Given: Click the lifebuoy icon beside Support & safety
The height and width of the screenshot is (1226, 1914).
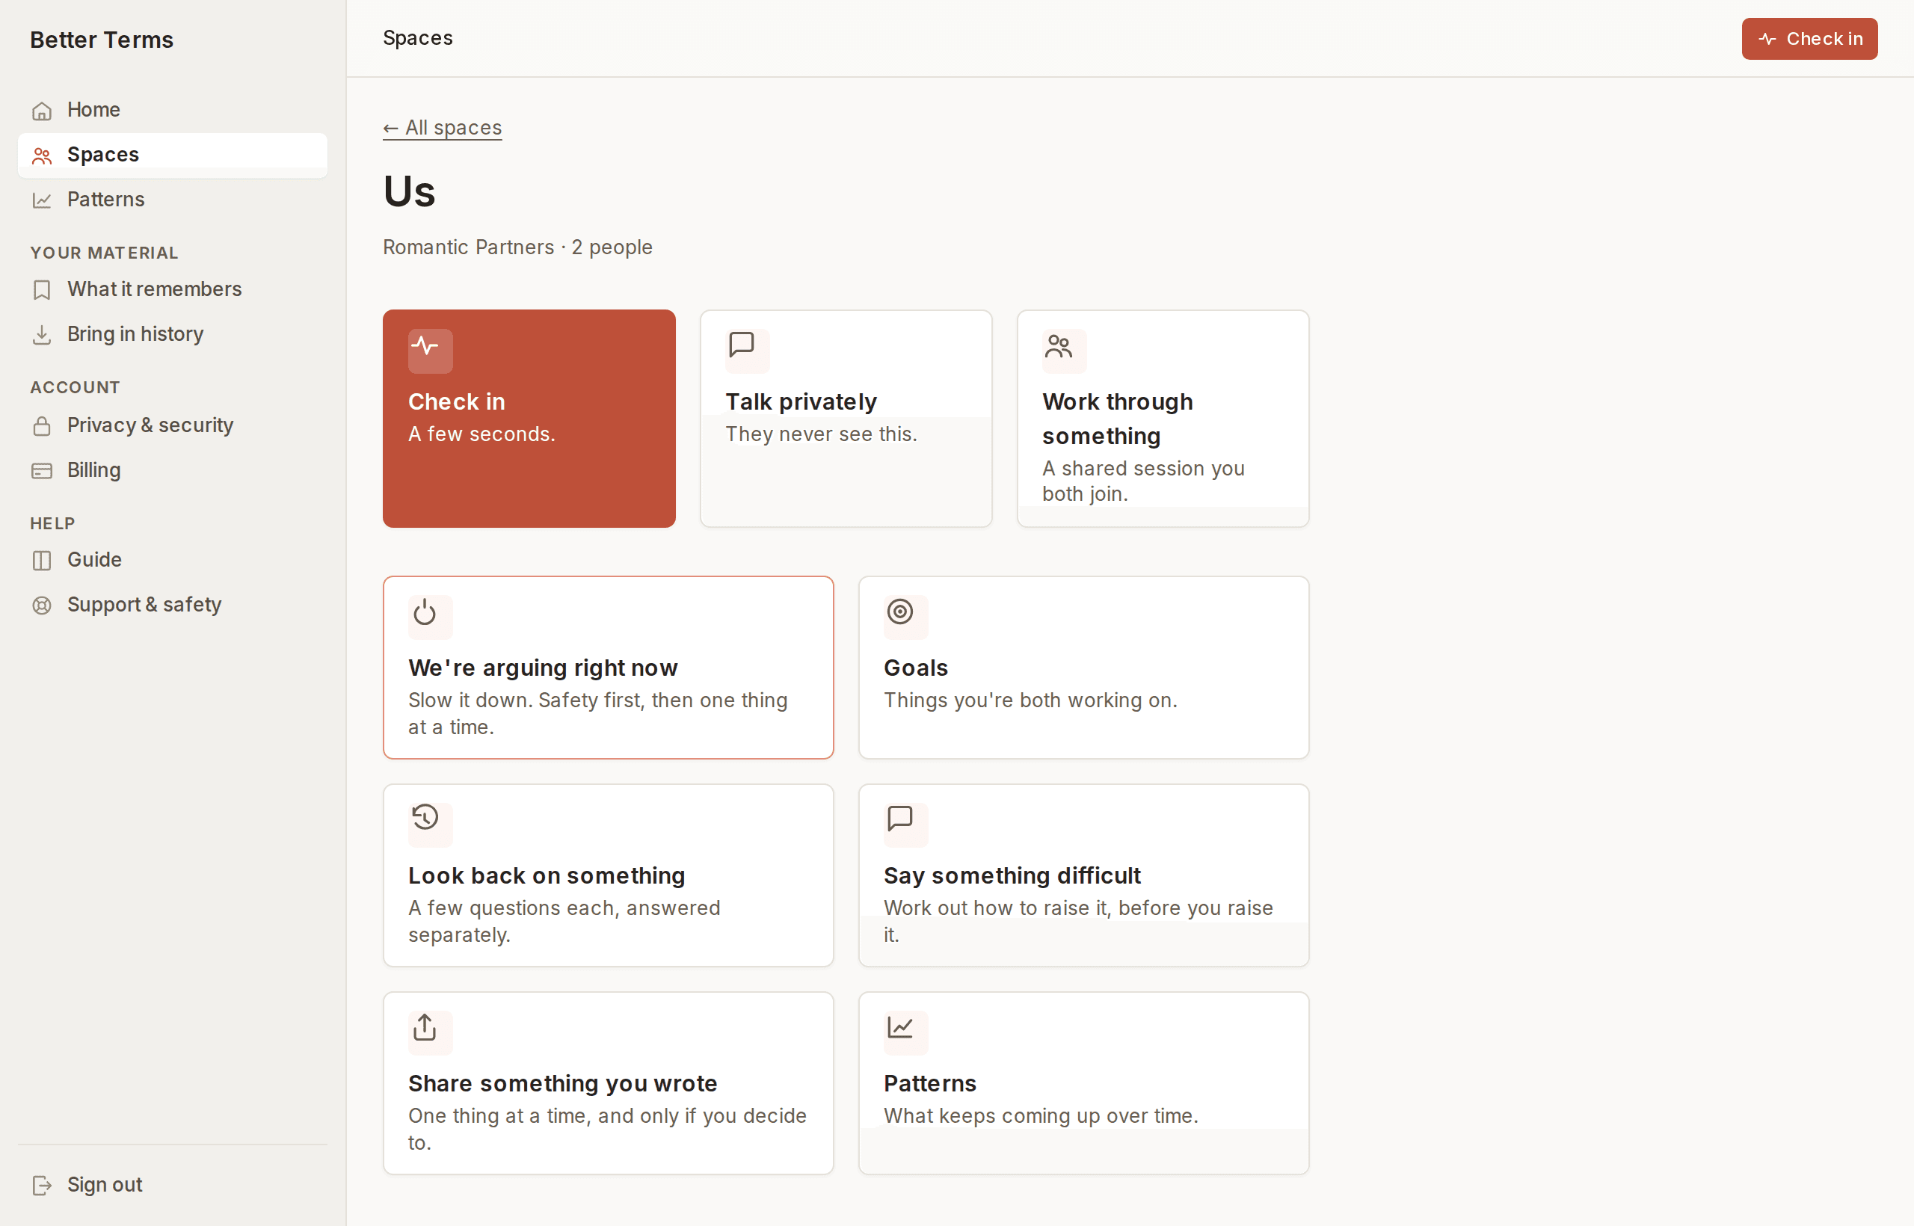Looking at the screenshot, I should coord(41,605).
